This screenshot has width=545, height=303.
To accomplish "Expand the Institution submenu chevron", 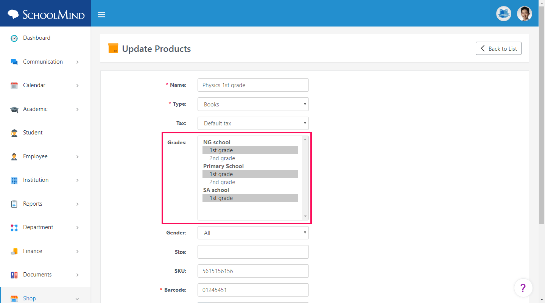I will click(77, 180).
